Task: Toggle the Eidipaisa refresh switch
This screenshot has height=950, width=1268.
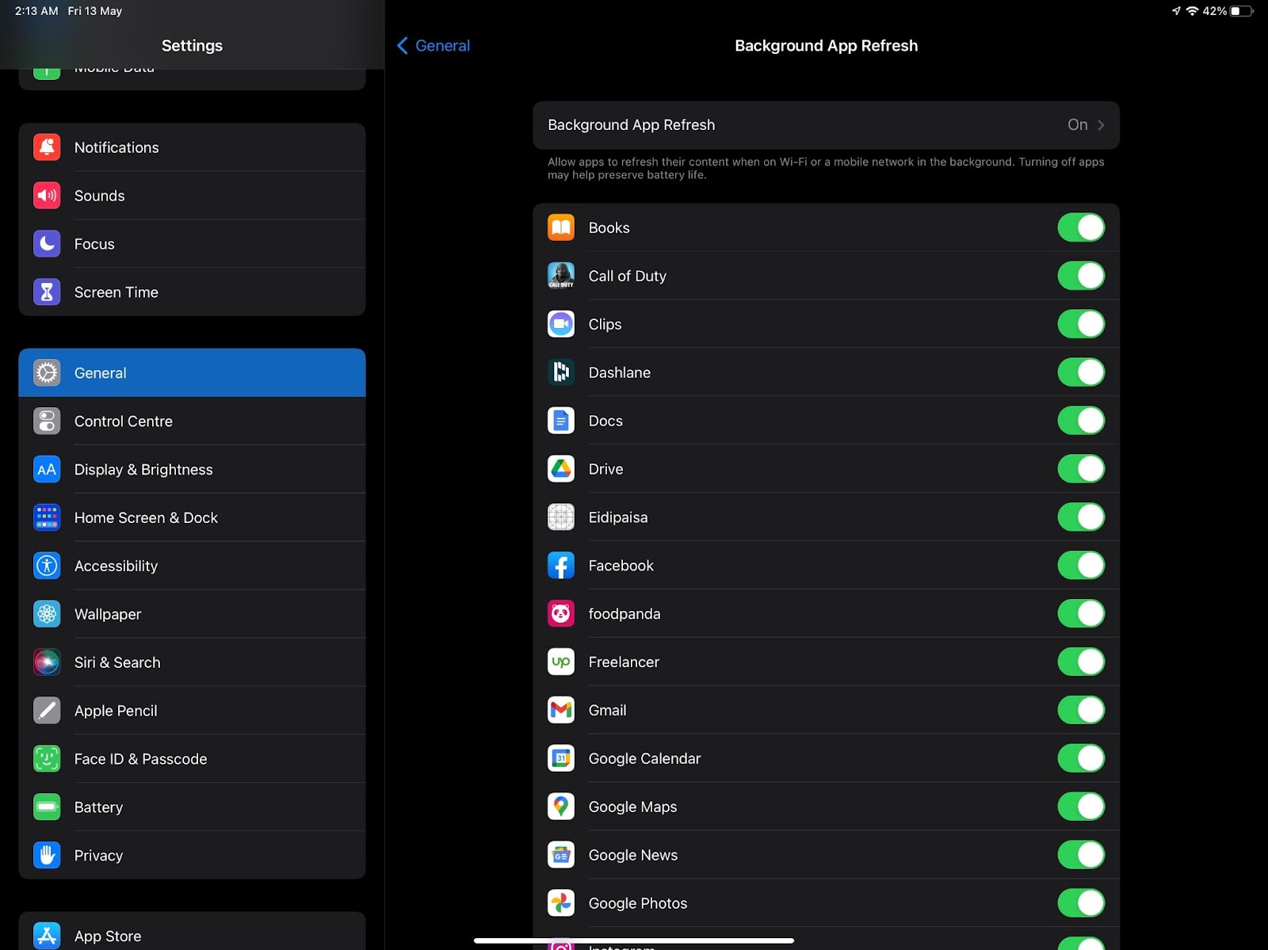Action: 1081,518
